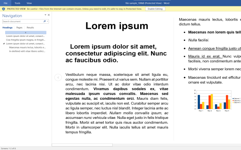This screenshot has width=241, height=150.
Task: Open the View menu
Action: [29, 3]
